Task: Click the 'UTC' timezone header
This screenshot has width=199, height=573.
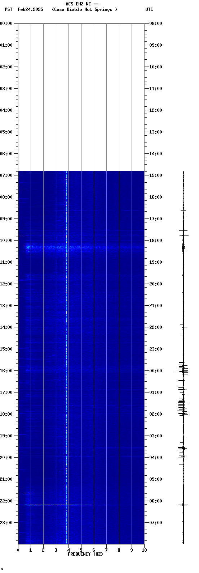Action: tap(149, 9)
